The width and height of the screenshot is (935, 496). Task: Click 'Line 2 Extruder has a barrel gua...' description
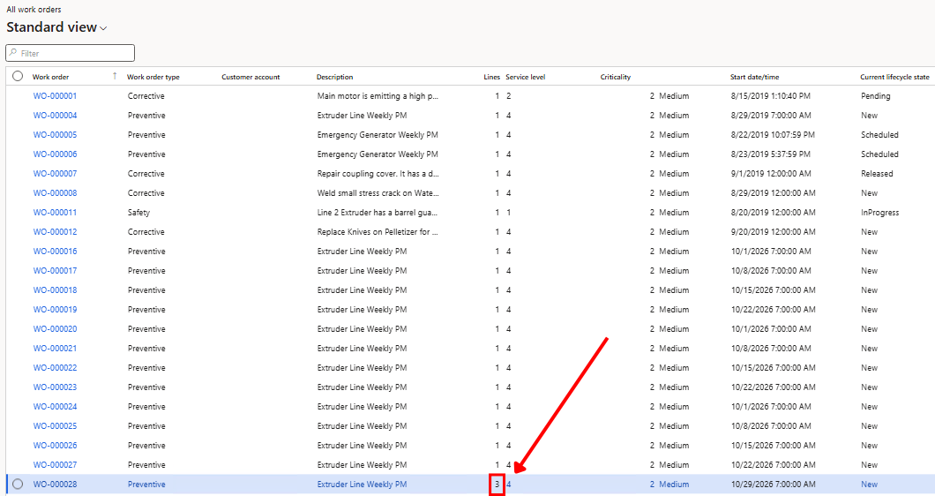tap(378, 213)
